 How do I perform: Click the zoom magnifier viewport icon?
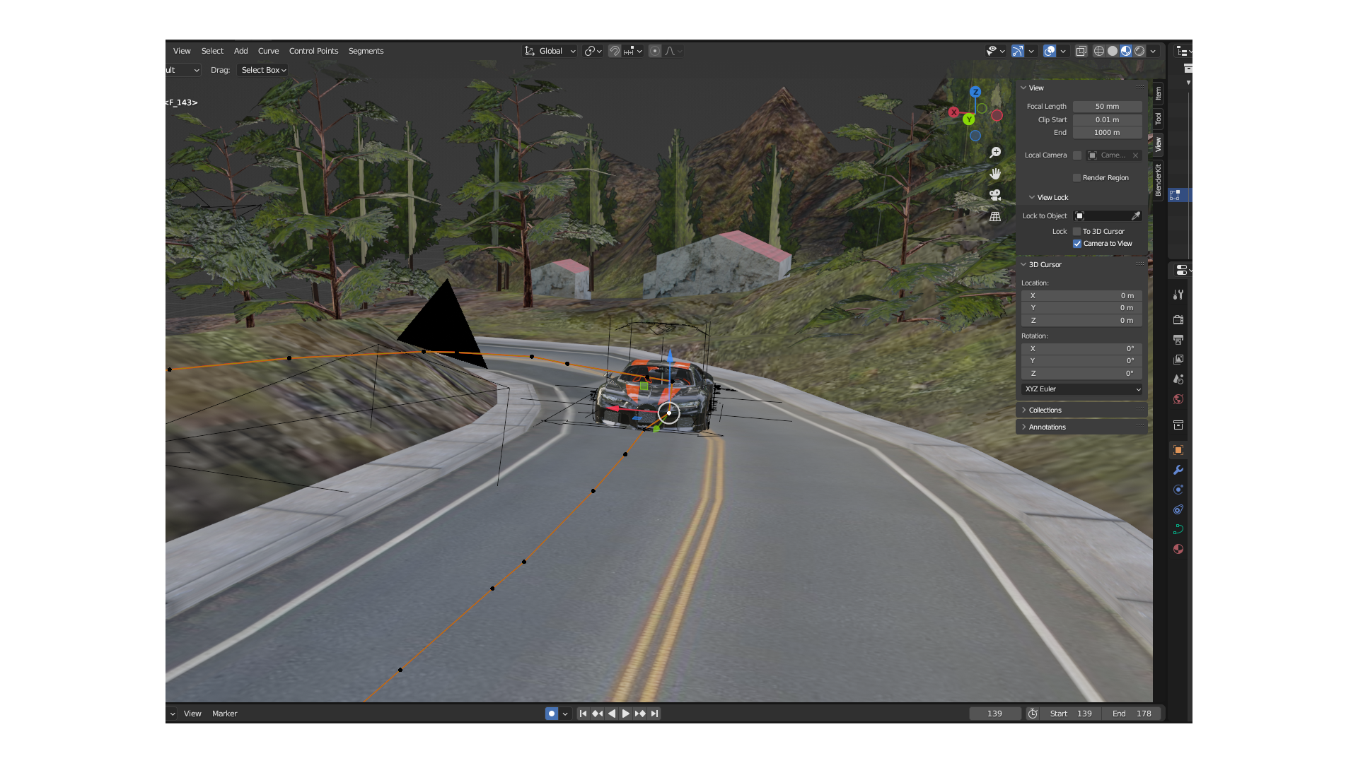[x=995, y=153]
